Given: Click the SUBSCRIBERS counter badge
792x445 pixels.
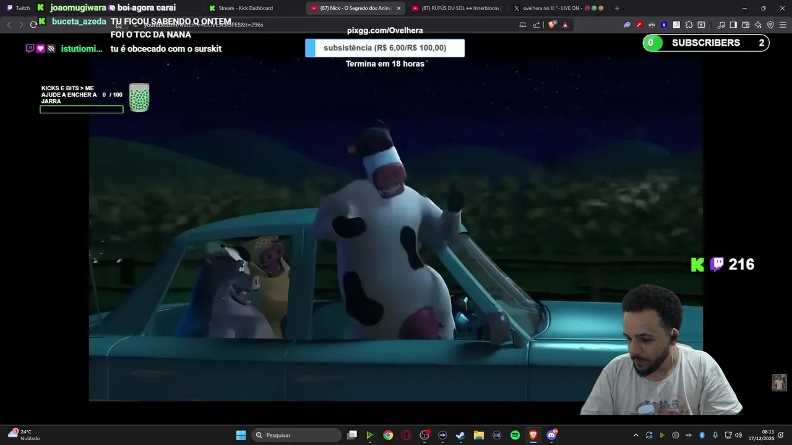Looking at the screenshot, I should pos(706,43).
